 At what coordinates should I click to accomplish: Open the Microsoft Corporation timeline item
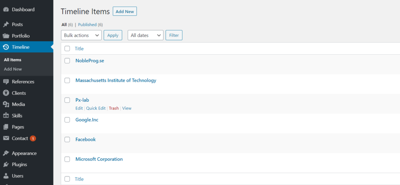click(99, 159)
